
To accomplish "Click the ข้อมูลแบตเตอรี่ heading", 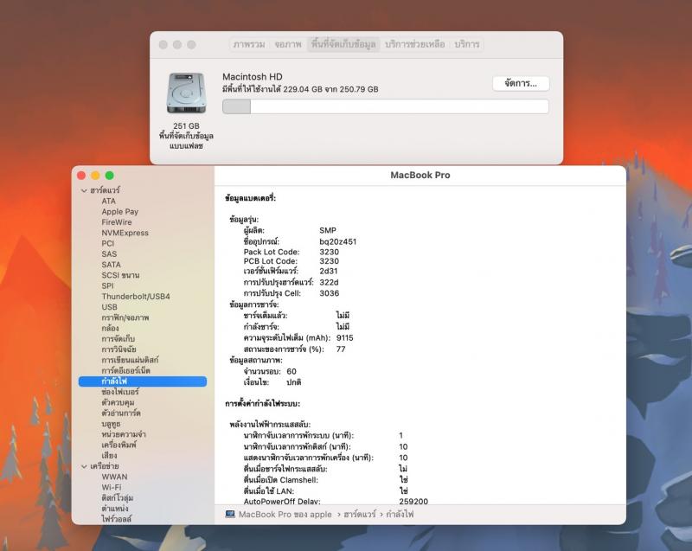I will click(250, 198).
